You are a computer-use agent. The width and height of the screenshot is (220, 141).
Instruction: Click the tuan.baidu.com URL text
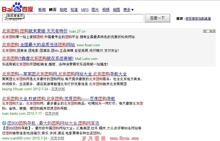point(14,113)
